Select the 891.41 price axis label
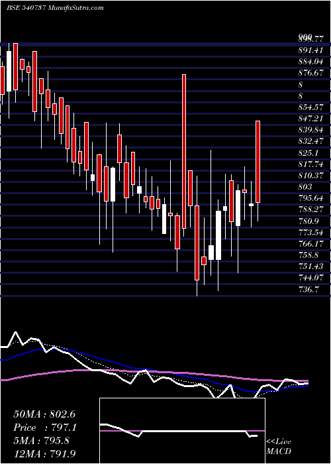 click(310, 50)
